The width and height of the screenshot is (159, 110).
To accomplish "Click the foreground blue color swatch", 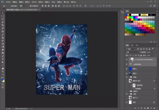I will coord(2,79).
